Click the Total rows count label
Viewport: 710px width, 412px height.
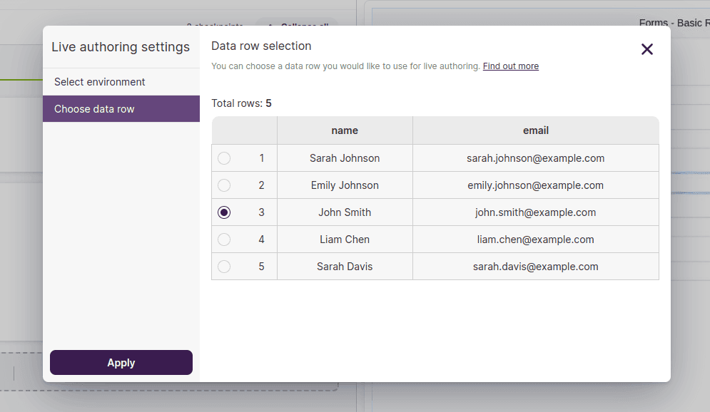pos(240,103)
